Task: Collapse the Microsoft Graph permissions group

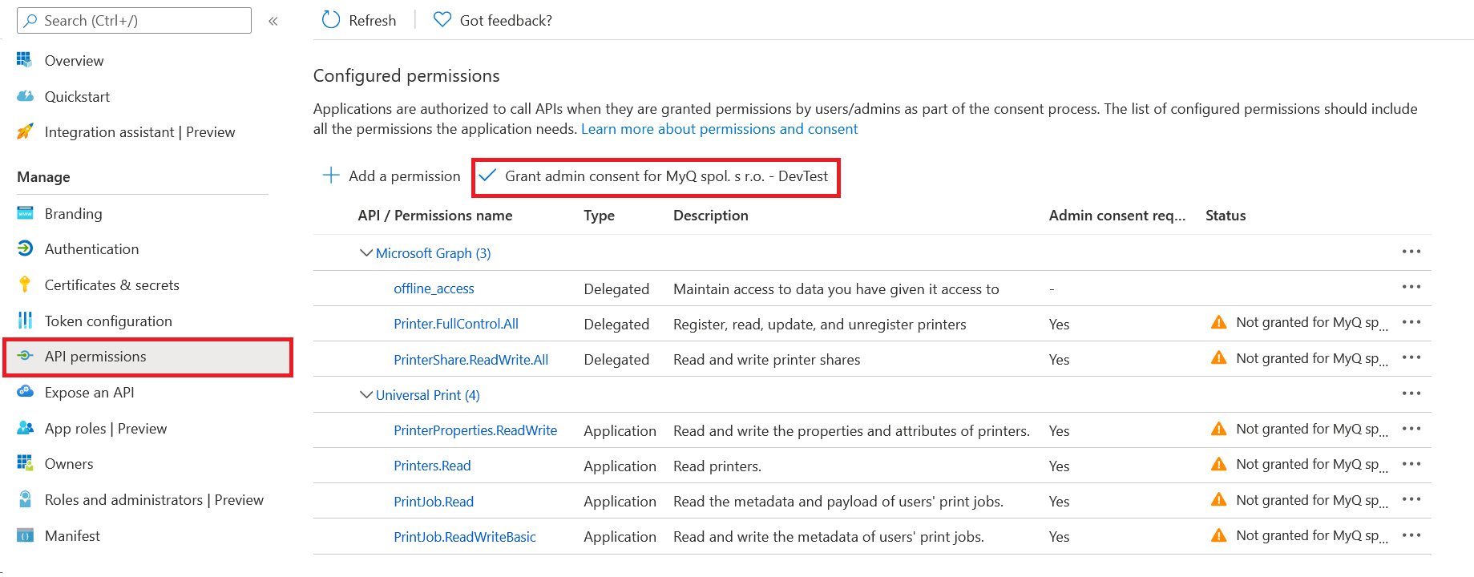Action: click(x=366, y=253)
